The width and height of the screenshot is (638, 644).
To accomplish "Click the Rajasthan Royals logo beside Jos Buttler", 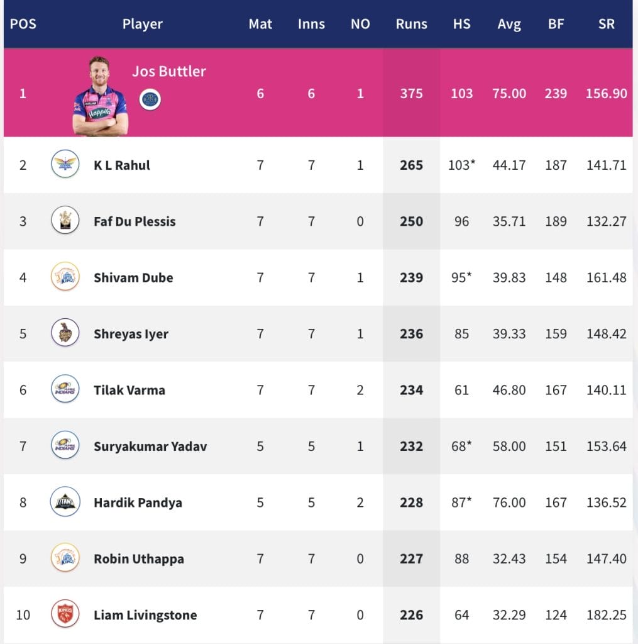I will 150,99.
